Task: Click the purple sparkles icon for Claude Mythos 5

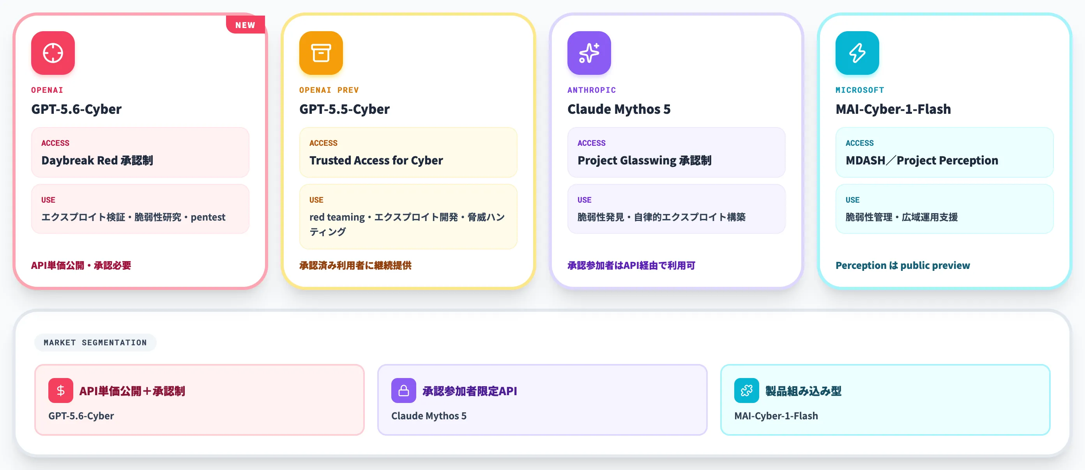Action: pyautogui.click(x=589, y=53)
